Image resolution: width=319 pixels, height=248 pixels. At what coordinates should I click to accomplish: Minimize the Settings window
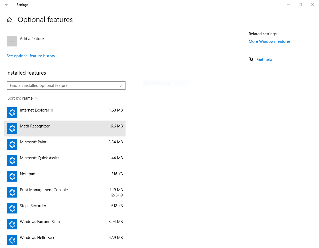(288, 5)
